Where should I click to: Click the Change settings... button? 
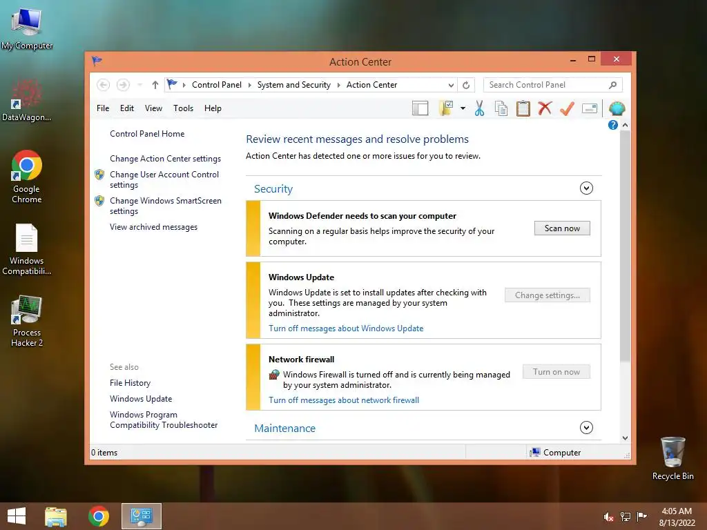(547, 295)
